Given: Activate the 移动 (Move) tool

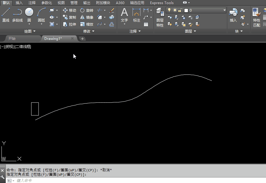Looking at the screenshot, I should (x=69, y=10).
